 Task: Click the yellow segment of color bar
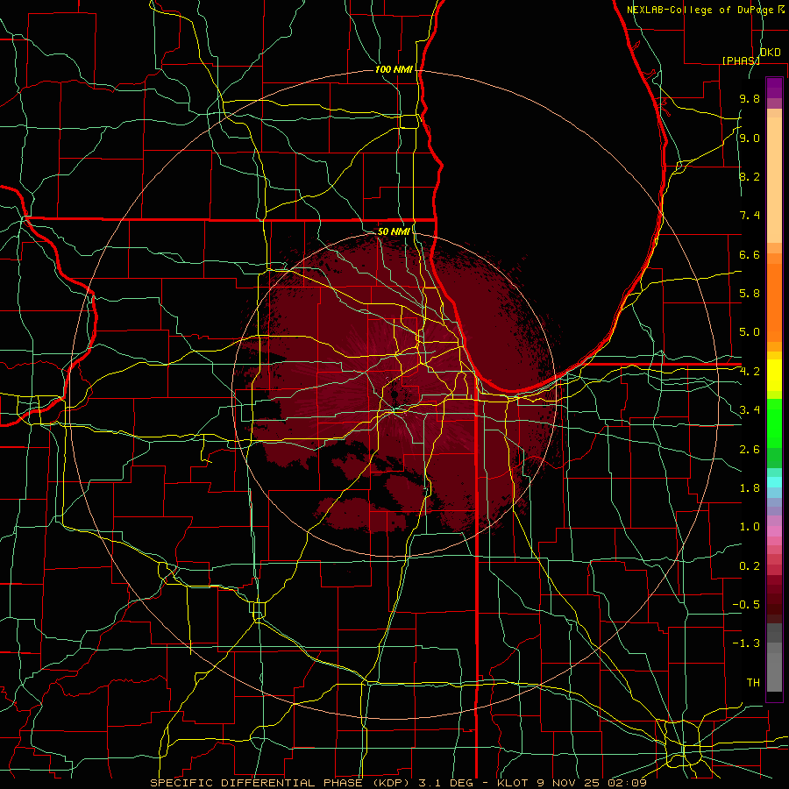point(774,375)
